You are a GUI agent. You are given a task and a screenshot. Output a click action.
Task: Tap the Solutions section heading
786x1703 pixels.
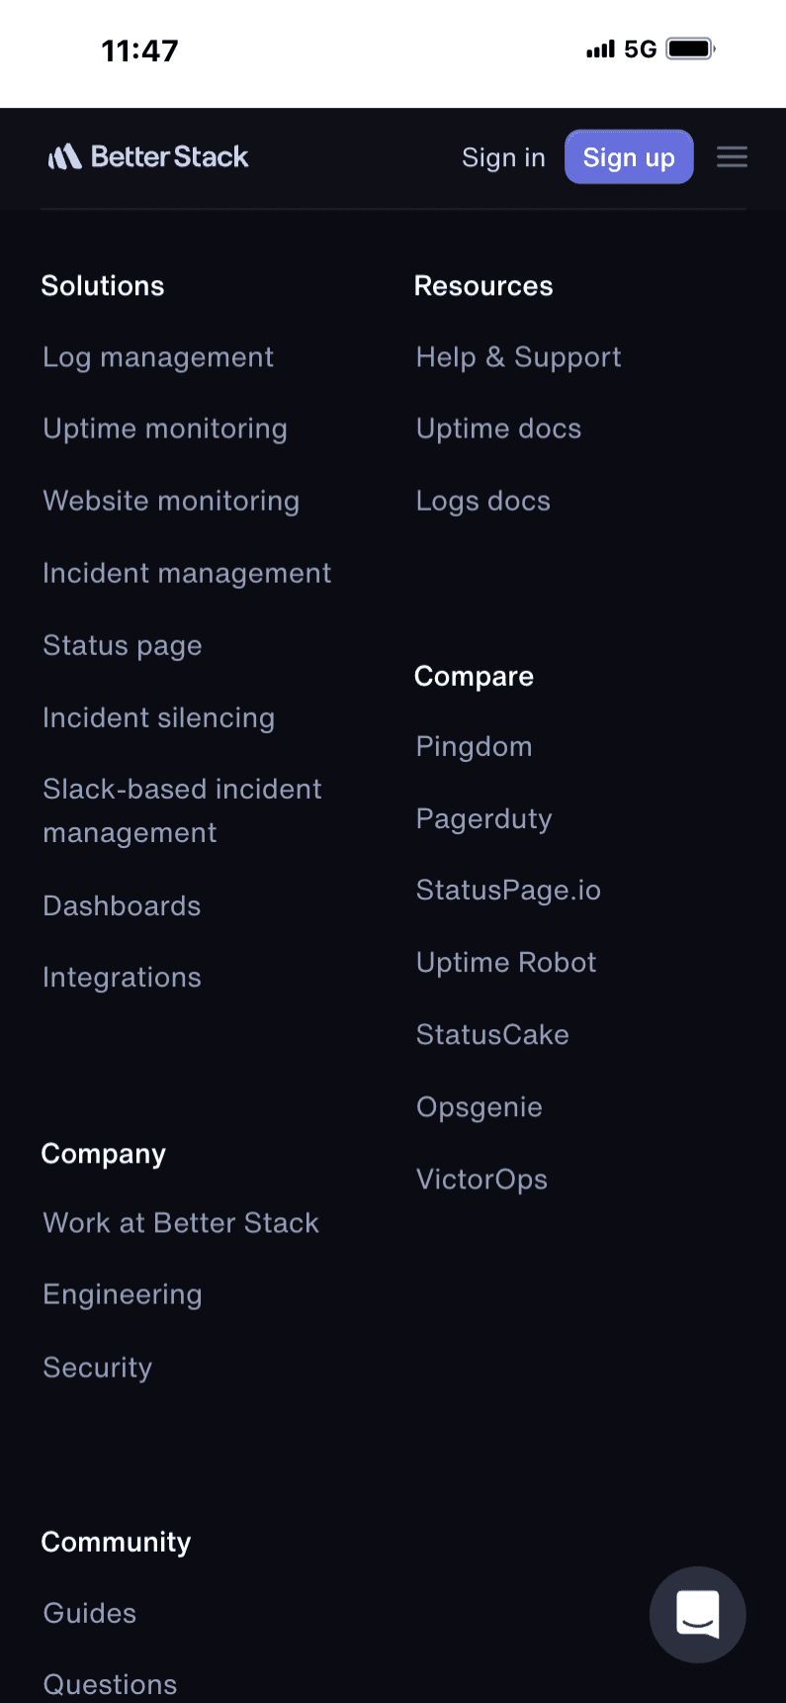(103, 286)
